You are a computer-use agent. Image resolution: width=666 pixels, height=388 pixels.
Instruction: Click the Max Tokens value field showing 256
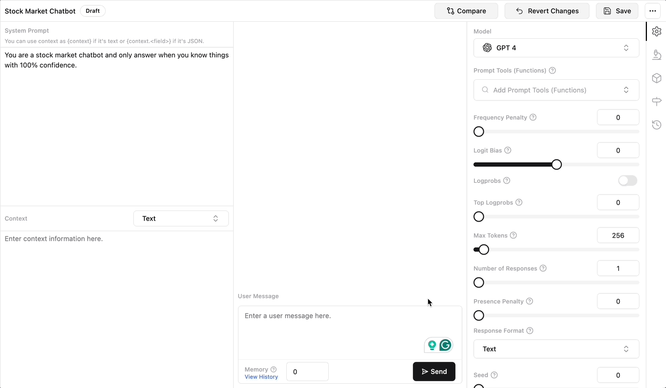[x=618, y=235]
